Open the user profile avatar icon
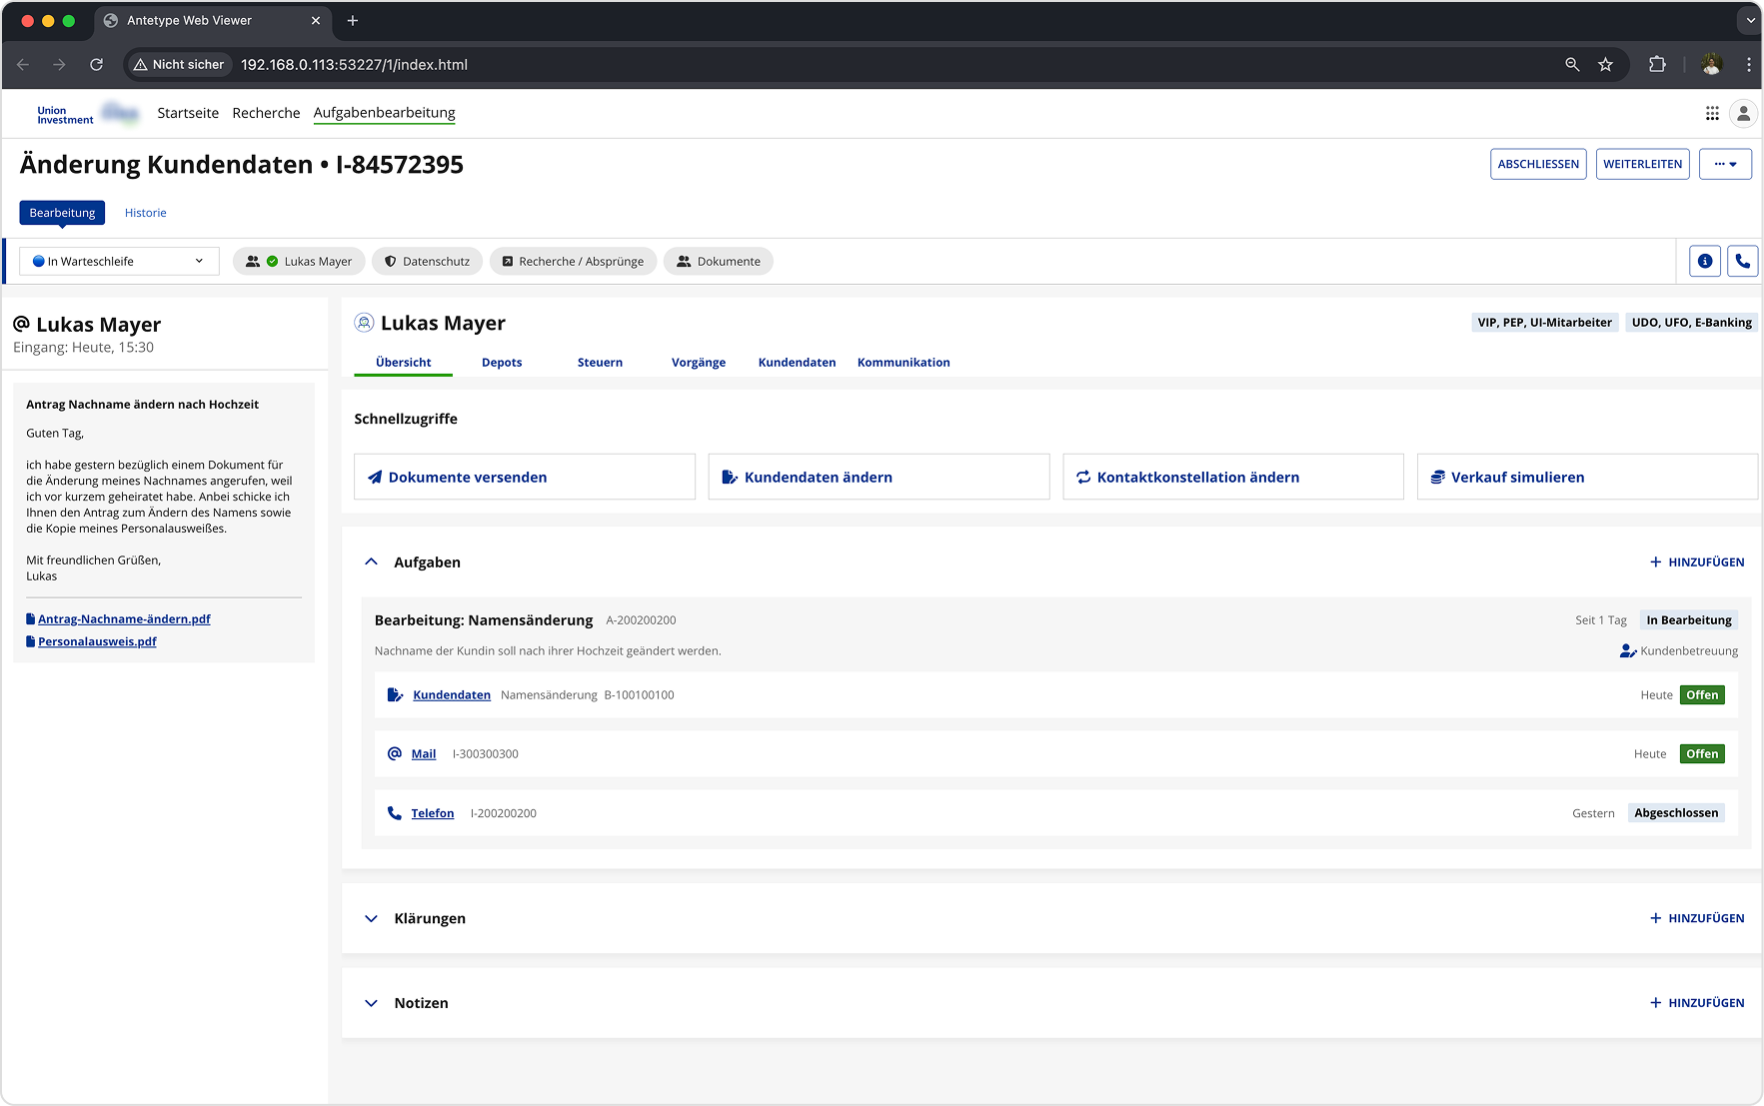Viewport: 1764px width, 1106px height. point(1743,114)
